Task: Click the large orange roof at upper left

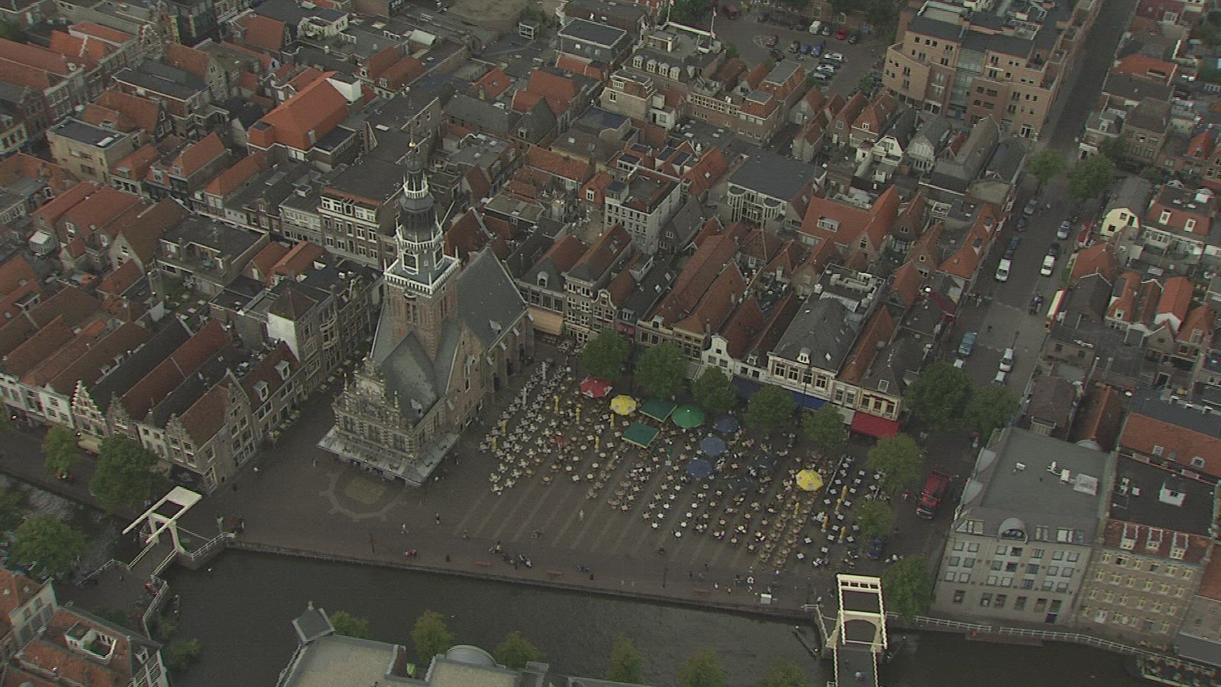Action: point(304,113)
